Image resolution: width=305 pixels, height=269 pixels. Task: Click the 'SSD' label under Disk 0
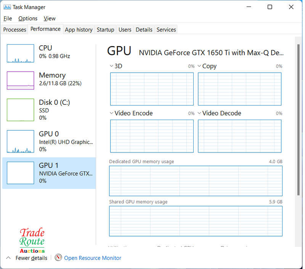[44, 110]
